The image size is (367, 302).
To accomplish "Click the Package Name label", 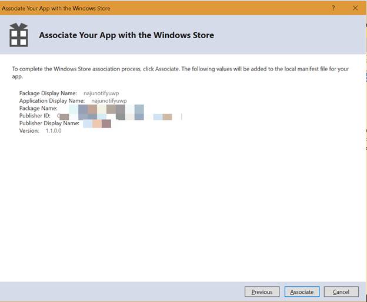I will pyautogui.click(x=38, y=108).
